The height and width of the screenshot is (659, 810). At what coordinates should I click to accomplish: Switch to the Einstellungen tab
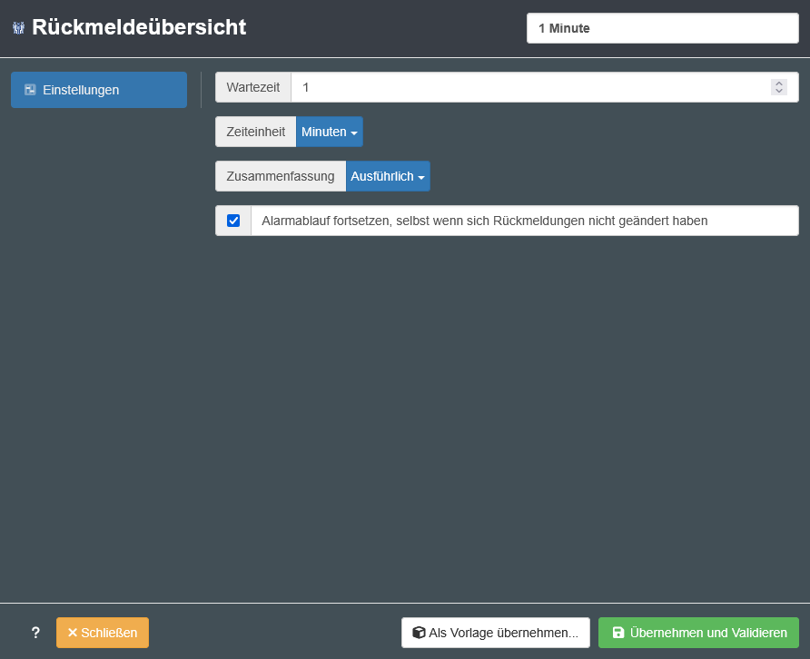[x=99, y=90]
